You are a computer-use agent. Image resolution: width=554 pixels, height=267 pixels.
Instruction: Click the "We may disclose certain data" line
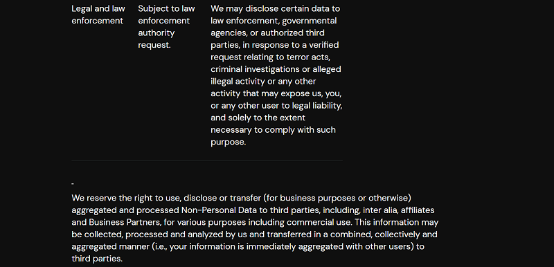pos(275,8)
